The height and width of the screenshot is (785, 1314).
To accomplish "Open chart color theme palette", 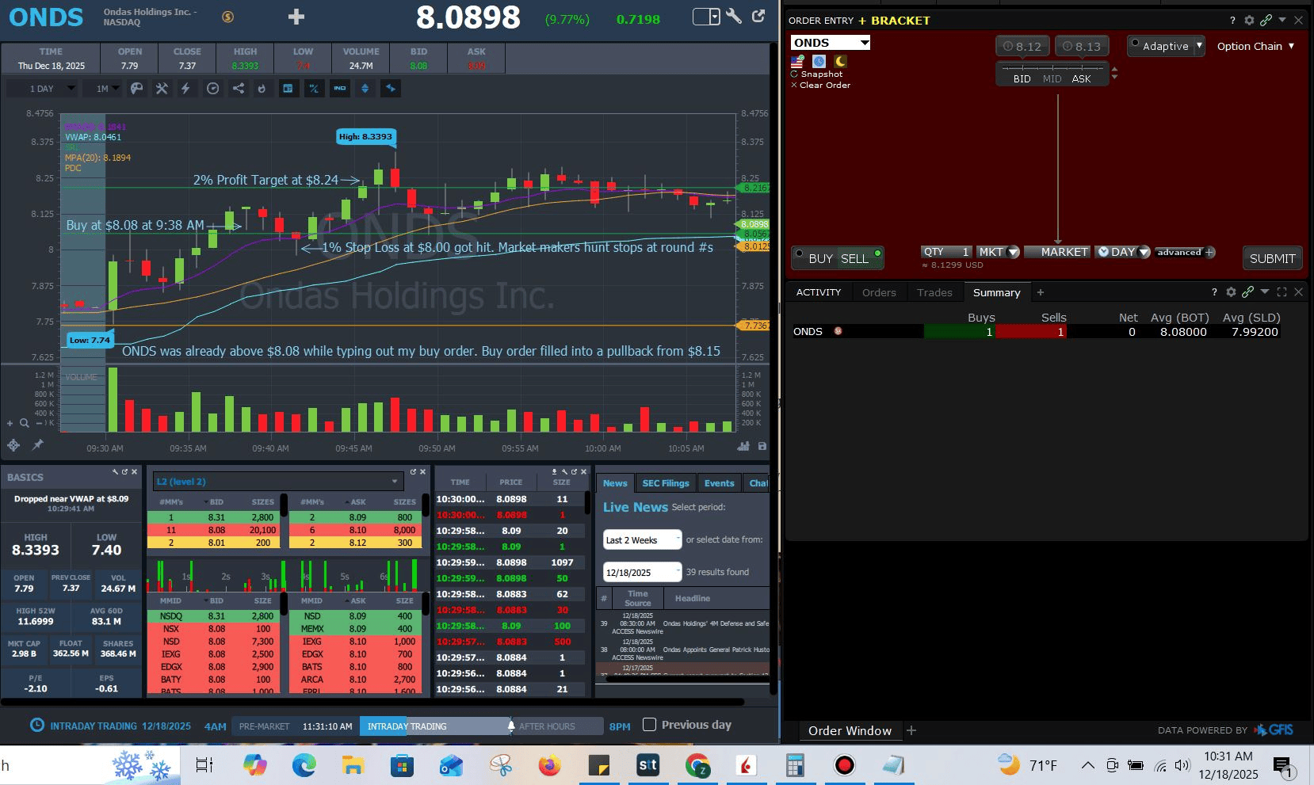I will point(137,89).
